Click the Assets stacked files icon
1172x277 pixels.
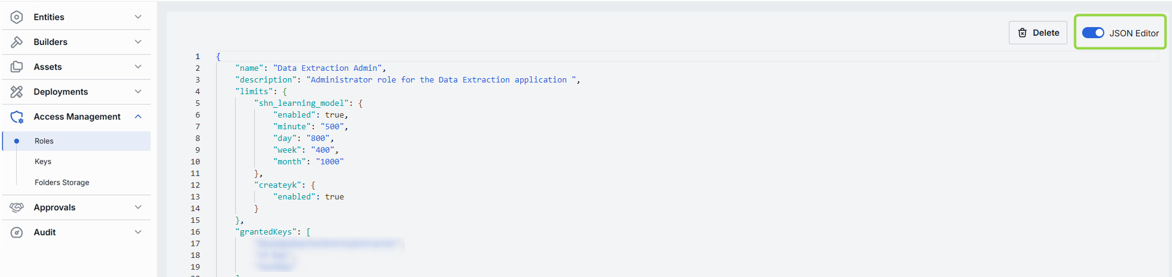pyautogui.click(x=17, y=66)
